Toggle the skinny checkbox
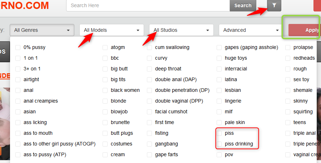Viewport: 321px width, 163px height. 288,101
